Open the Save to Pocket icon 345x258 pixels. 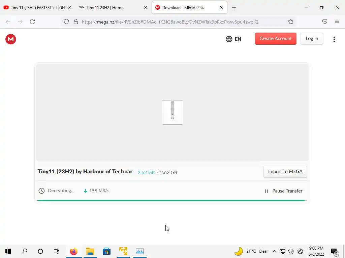coord(324,21)
